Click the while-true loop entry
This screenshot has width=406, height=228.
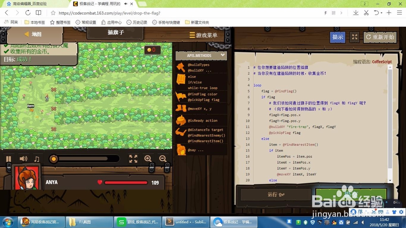point(203,88)
